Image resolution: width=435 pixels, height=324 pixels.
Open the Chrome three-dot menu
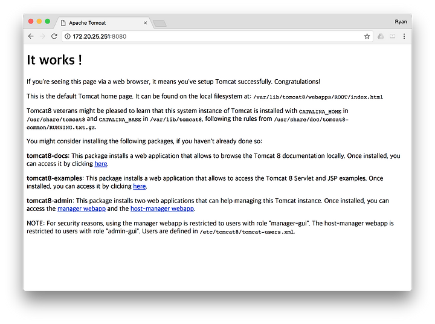pos(404,36)
